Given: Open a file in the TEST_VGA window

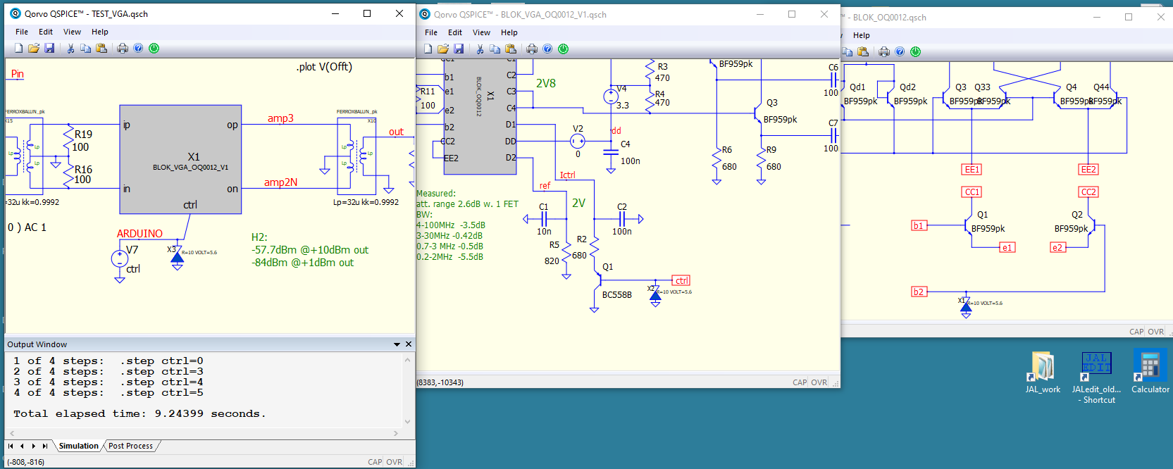Looking at the screenshot, I should click(x=34, y=49).
